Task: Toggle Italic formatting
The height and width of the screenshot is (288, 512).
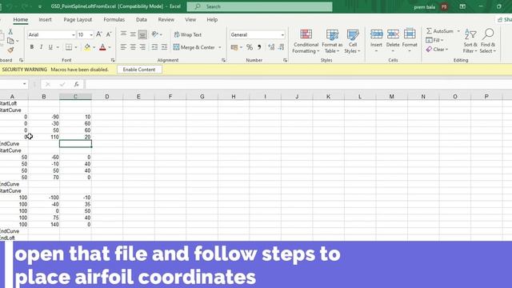Action: (41, 47)
